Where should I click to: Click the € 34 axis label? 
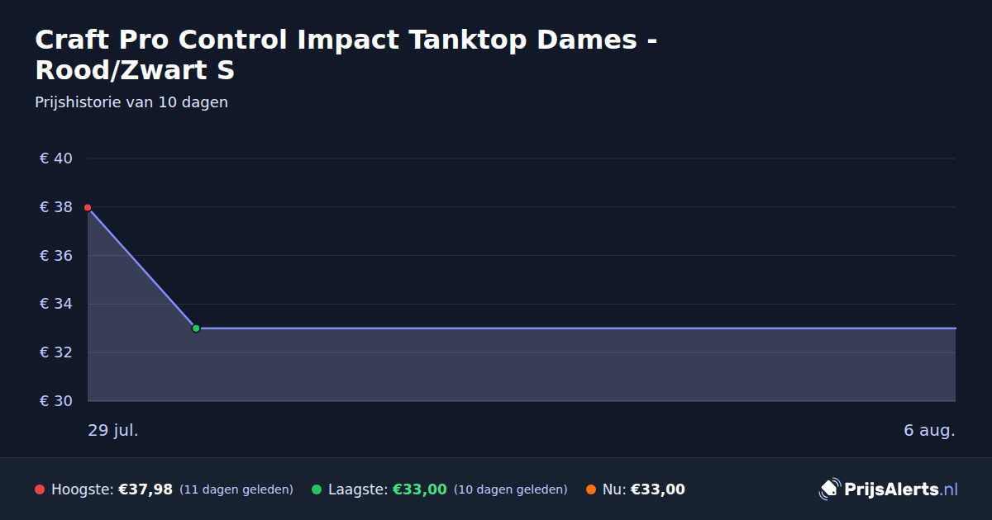click(x=56, y=304)
